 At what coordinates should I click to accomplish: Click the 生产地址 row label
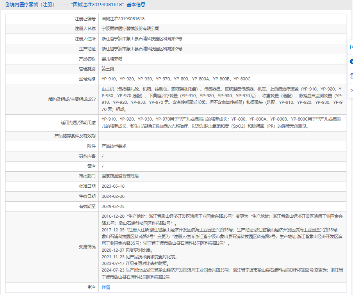87,49
